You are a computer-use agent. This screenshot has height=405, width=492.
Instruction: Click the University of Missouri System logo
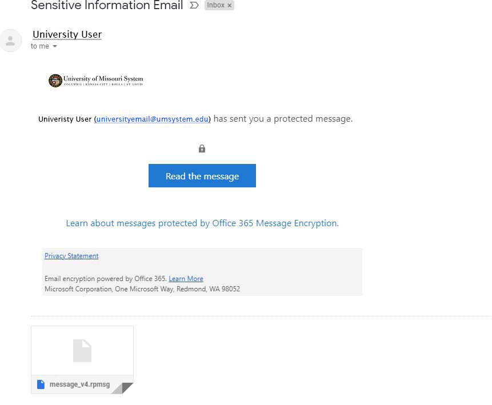[x=55, y=81]
